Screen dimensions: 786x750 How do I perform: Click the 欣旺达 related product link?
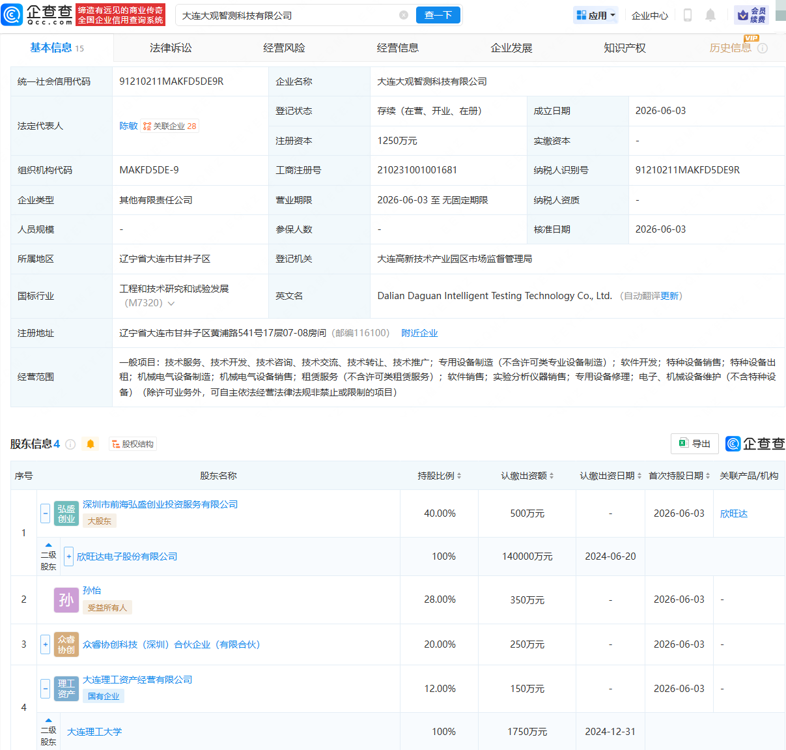pos(734,513)
